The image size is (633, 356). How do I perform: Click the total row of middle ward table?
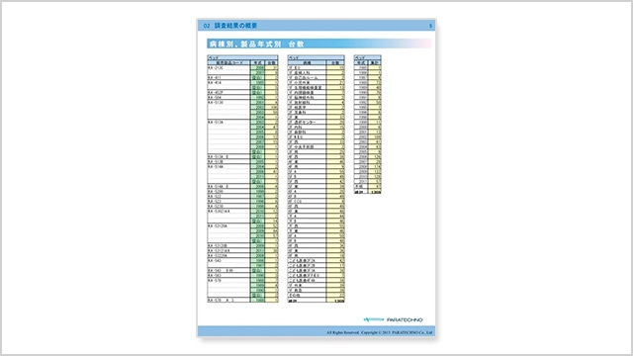tap(316, 301)
